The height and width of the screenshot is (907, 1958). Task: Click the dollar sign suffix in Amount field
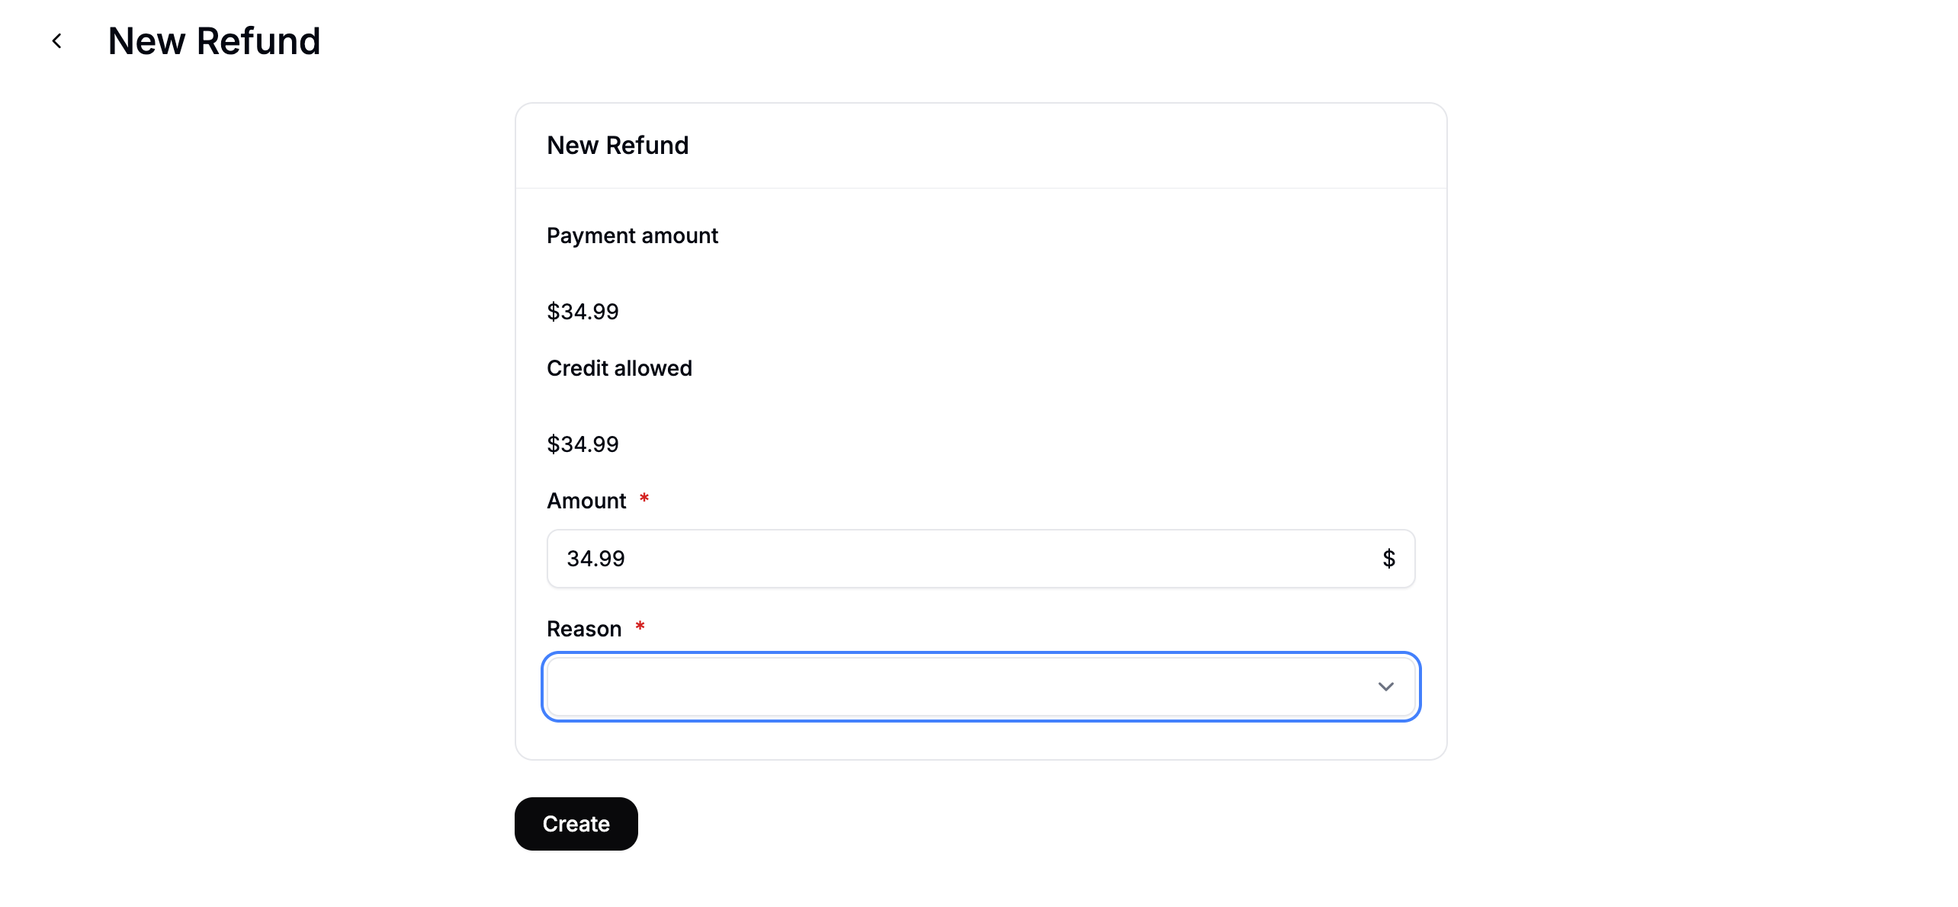point(1388,558)
